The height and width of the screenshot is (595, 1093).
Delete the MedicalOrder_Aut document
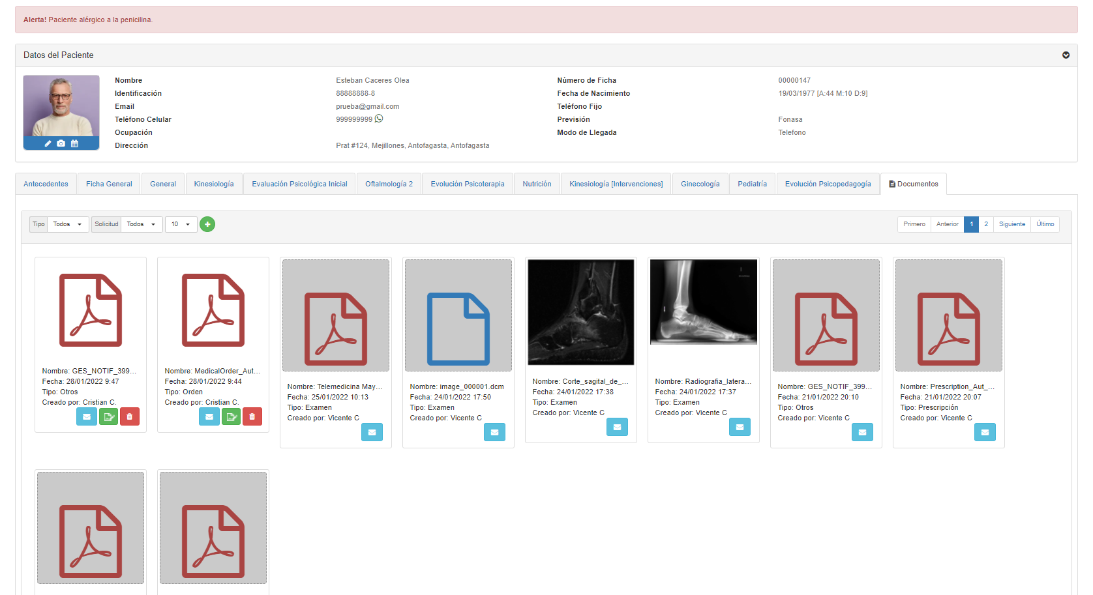tap(252, 416)
